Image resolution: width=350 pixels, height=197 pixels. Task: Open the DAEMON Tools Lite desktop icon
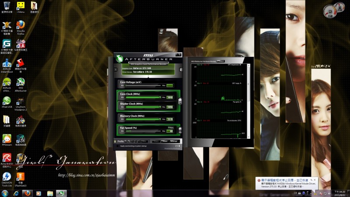click(7, 179)
